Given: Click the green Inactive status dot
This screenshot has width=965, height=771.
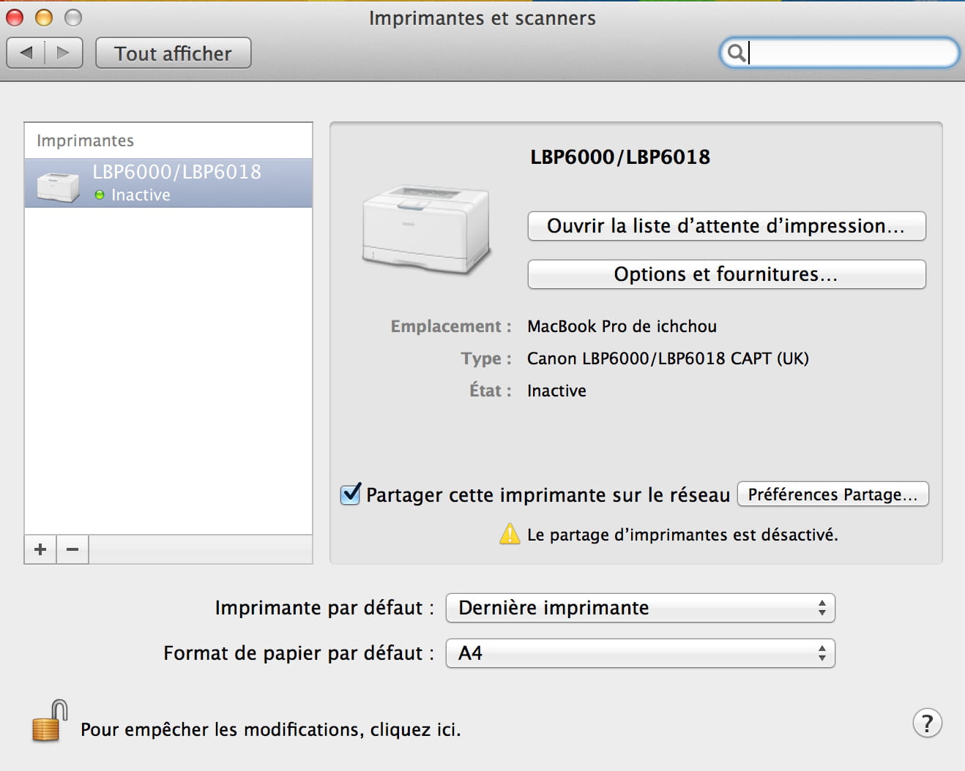Looking at the screenshot, I should tap(100, 195).
